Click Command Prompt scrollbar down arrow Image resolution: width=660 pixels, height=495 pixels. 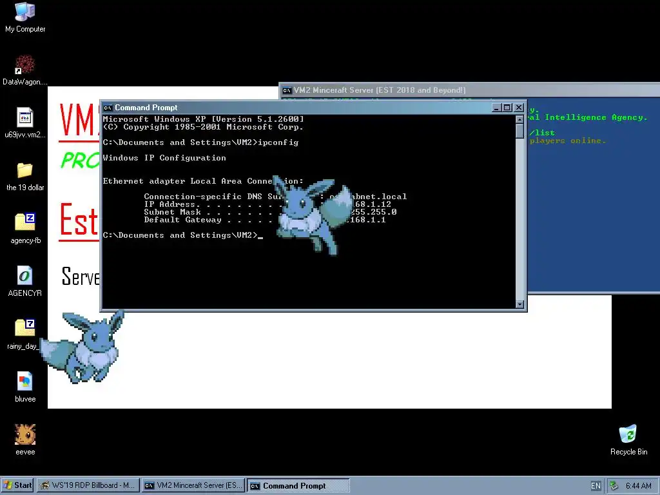click(x=519, y=304)
